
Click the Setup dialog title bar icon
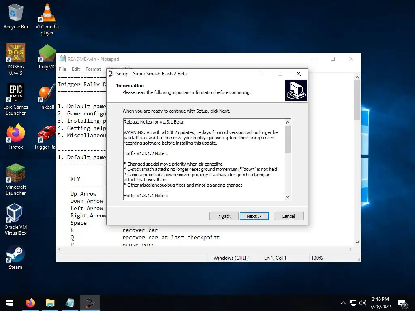(x=111, y=74)
